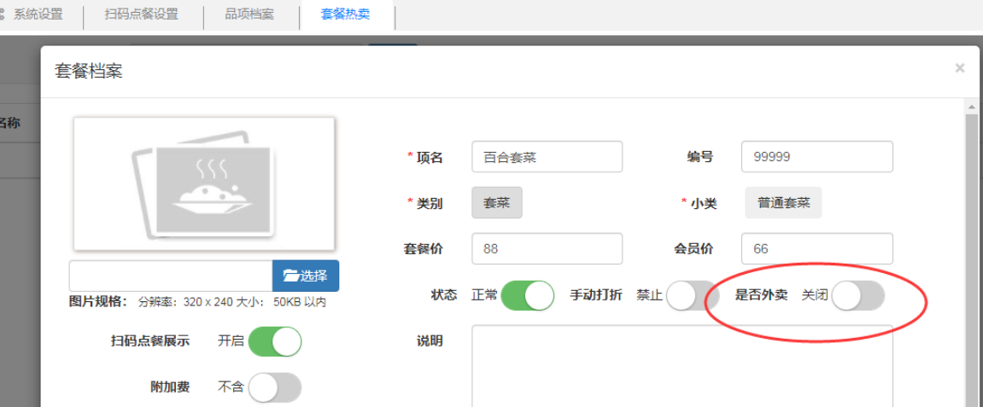Click inside the 说明 text area
This screenshot has height=407, width=983.
pos(682,367)
